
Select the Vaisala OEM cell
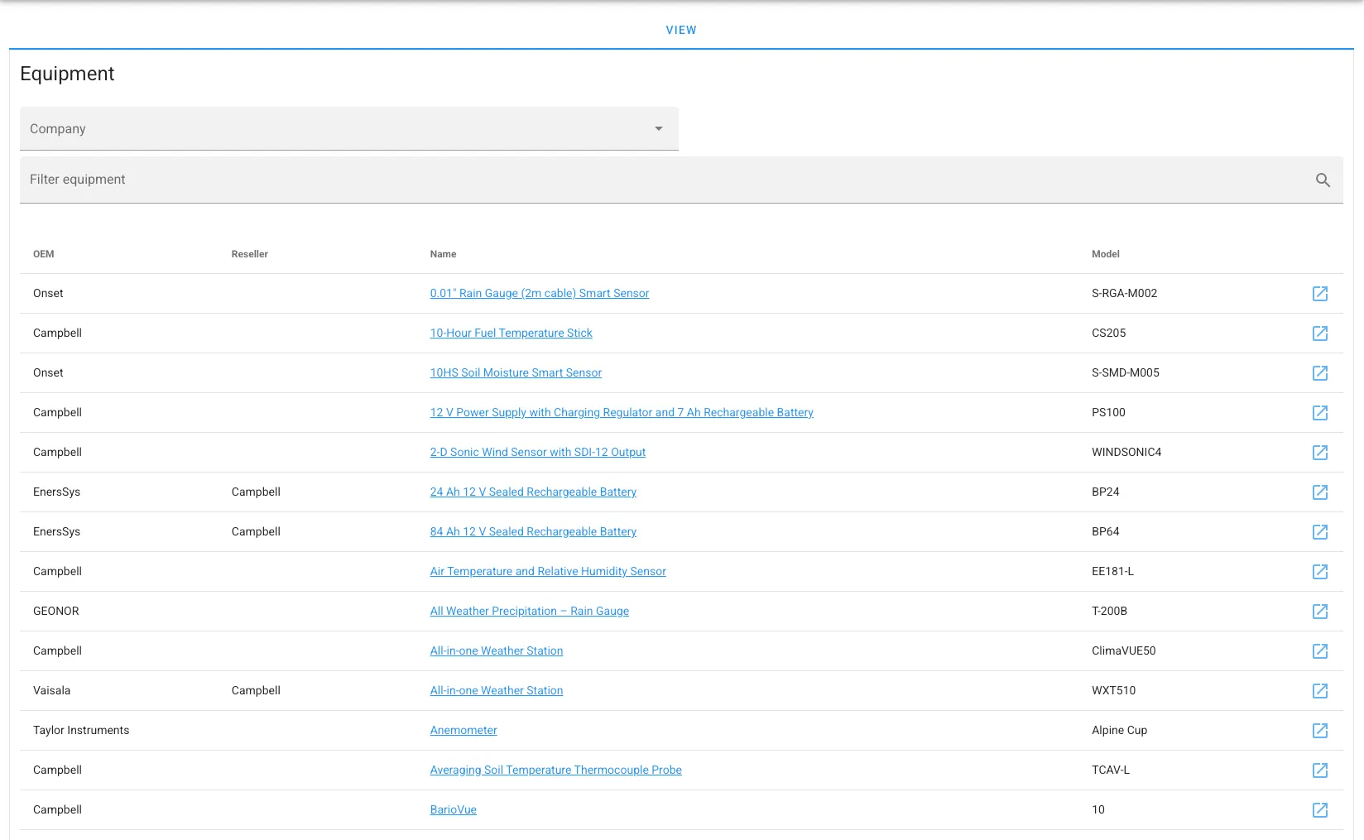click(x=51, y=690)
